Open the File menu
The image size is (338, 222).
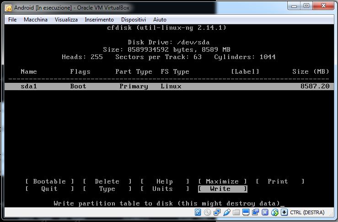click(x=12, y=20)
